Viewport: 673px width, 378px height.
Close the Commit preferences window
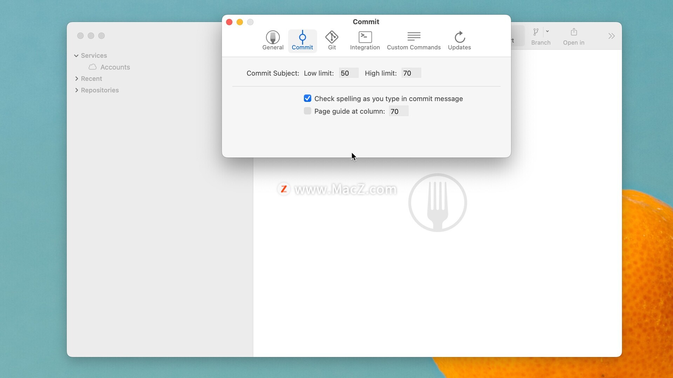coord(229,22)
